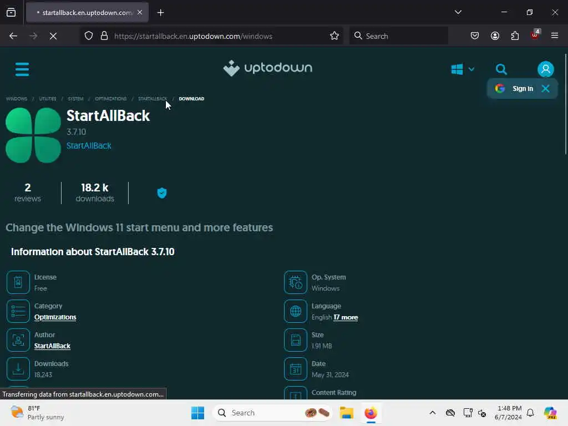This screenshot has width=568, height=426.
Task: Expand the platform dropdown chevron
Action: [471, 69]
